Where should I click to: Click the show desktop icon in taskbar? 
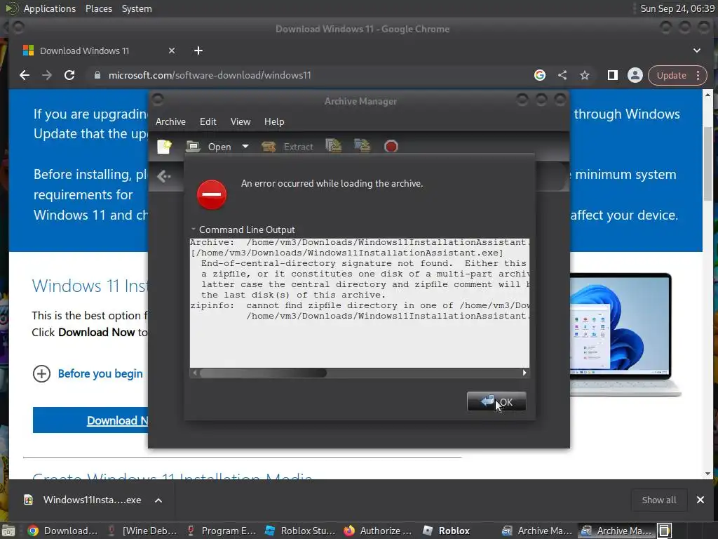[8, 531]
